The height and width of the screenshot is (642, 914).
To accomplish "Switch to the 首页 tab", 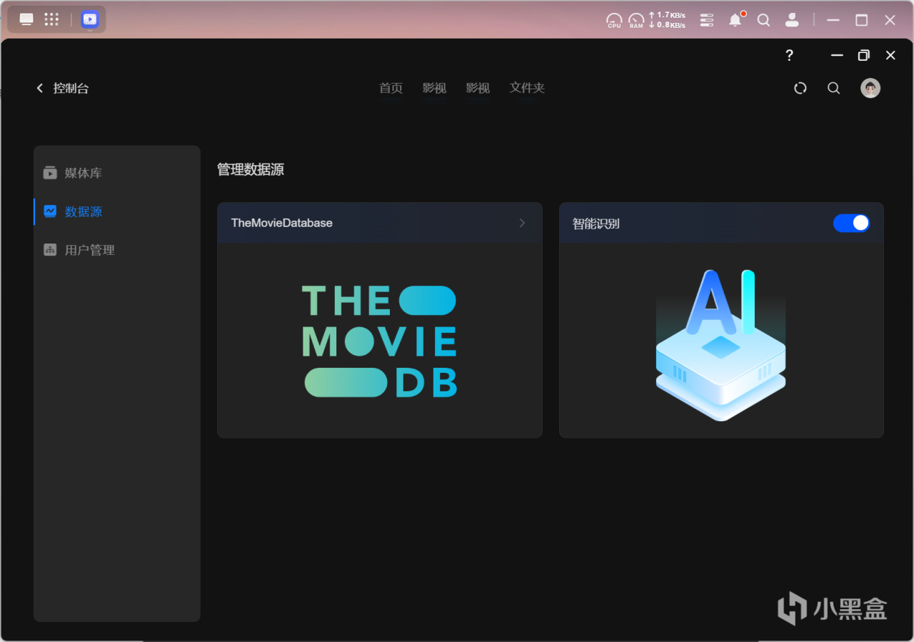I will coord(391,88).
